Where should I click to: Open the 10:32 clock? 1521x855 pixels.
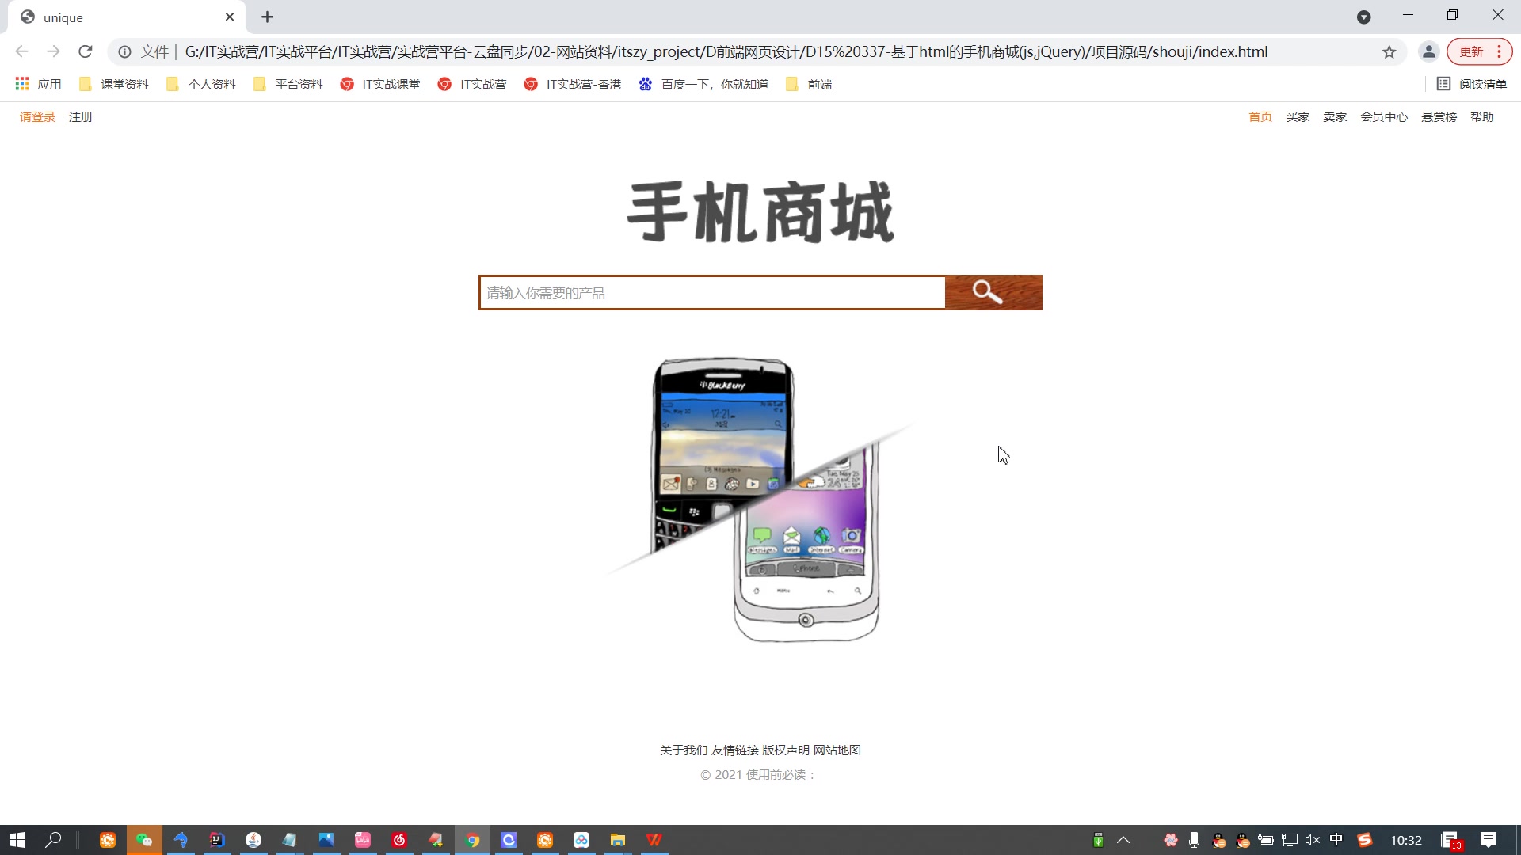(x=1406, y=840)
